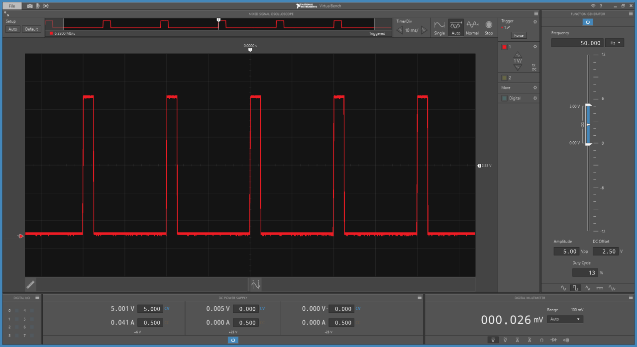The image size is (637, 347).
Task: Click the Force trigger button
Action: click(519, 35)
